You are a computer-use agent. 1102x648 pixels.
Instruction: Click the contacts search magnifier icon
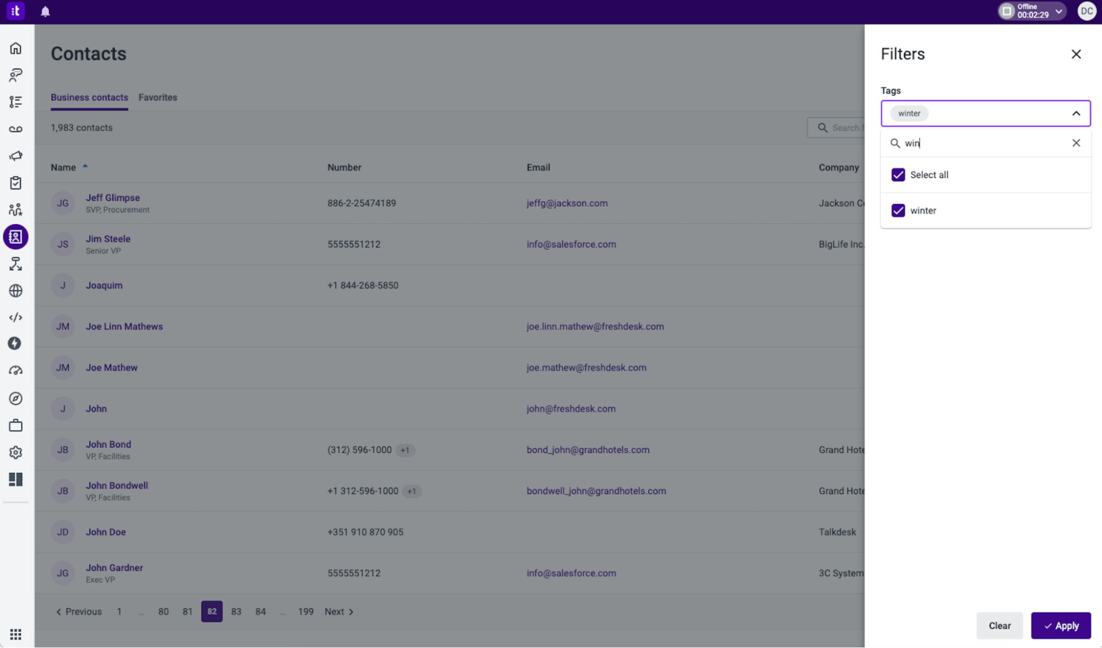click(823, 128)
